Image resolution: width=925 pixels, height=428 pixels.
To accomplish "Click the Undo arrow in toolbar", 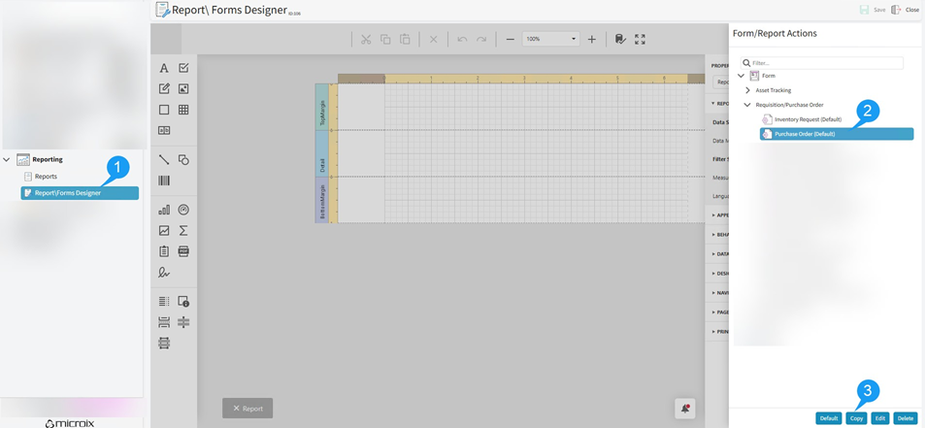I will (462, 40).
